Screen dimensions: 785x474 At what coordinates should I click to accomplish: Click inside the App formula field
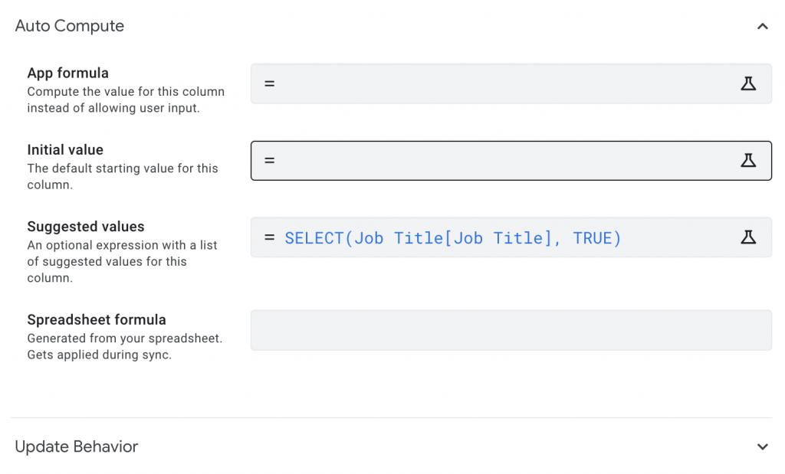[498, 83]
